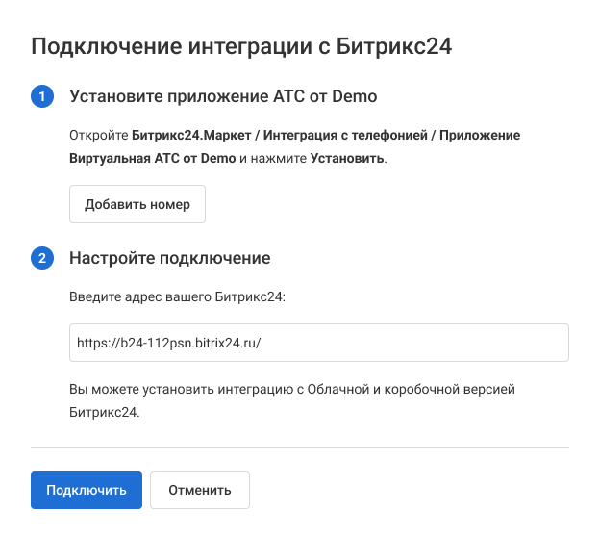
Task: Click the last helper line reading Битрикс24.
Action: (x=104, y=412)
